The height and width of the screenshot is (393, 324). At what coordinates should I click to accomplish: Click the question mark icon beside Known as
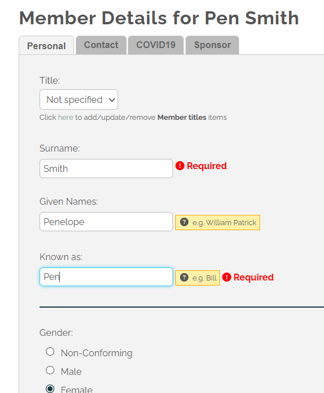[x=184, y=278]
